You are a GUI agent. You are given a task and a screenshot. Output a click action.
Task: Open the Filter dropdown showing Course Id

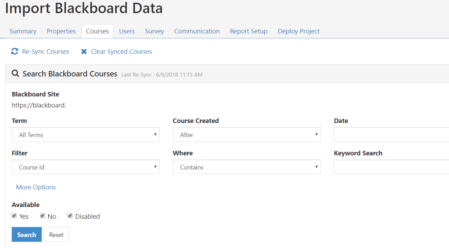(x=86, y=167)
